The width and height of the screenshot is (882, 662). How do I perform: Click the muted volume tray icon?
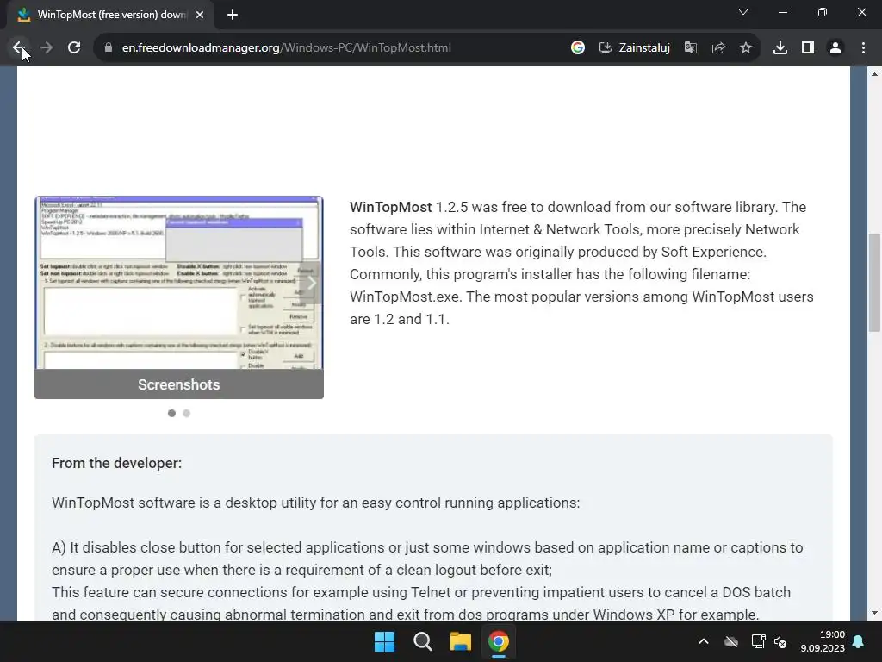click(x=780, y=641)
